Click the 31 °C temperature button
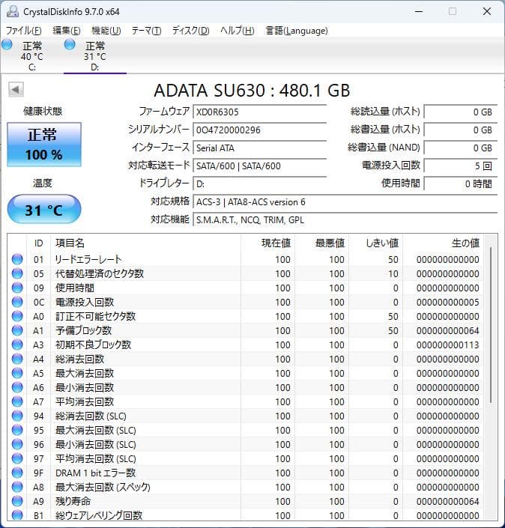Screen dimensions: 505x528 pos(44,210)
